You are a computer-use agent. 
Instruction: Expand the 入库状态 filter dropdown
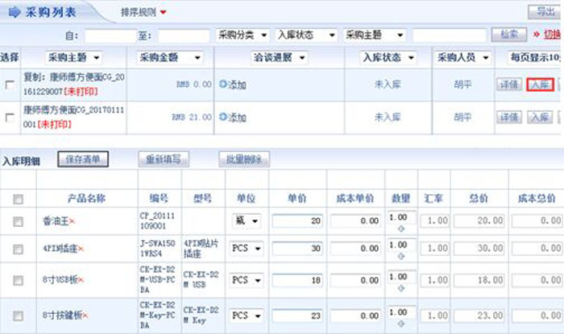point(305,35)
